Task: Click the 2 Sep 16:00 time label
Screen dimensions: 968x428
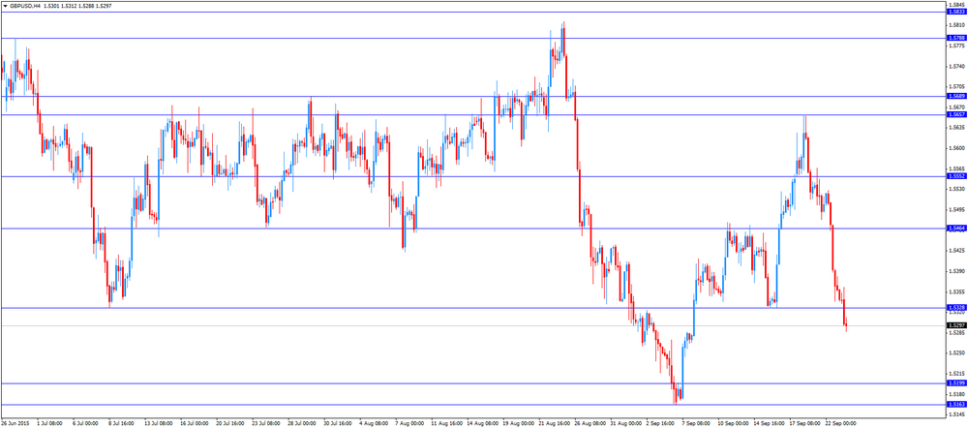Action: 662,424
